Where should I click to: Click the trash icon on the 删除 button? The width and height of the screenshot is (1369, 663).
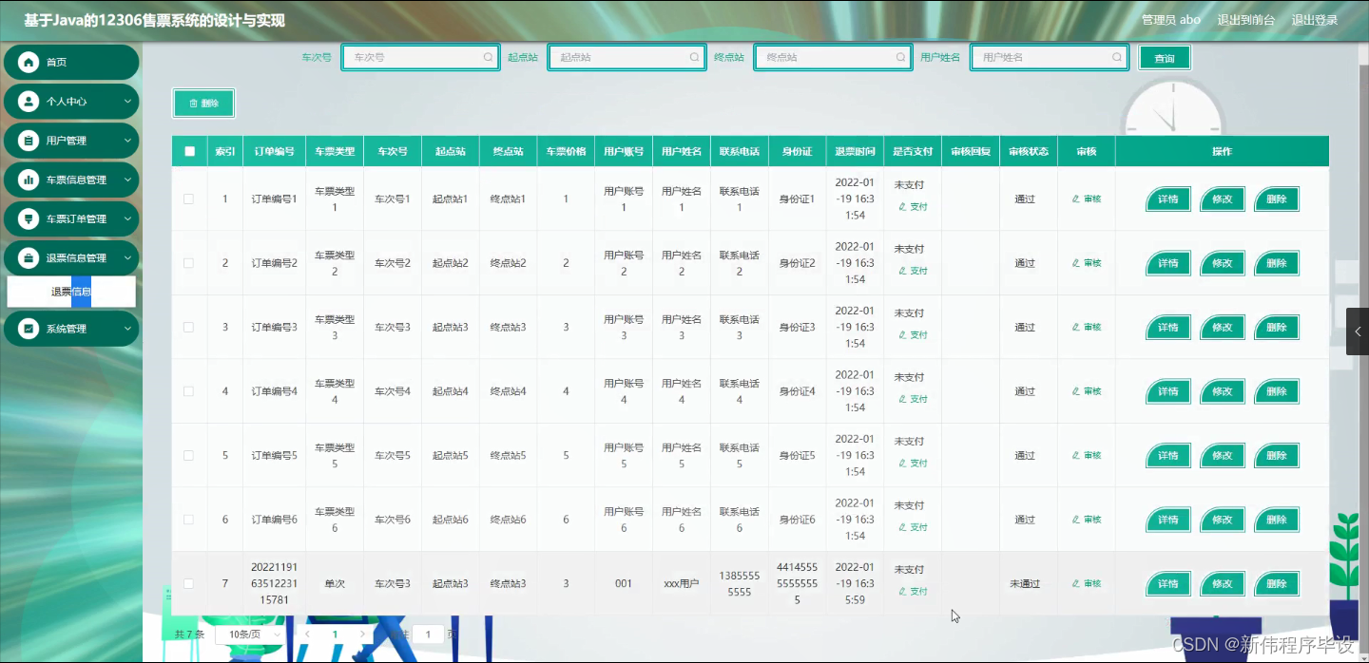191,103
